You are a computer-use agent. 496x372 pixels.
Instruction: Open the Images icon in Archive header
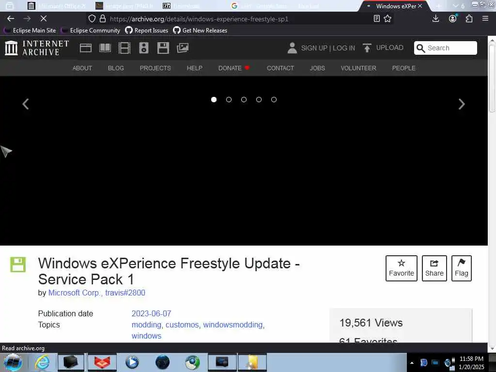183,48
